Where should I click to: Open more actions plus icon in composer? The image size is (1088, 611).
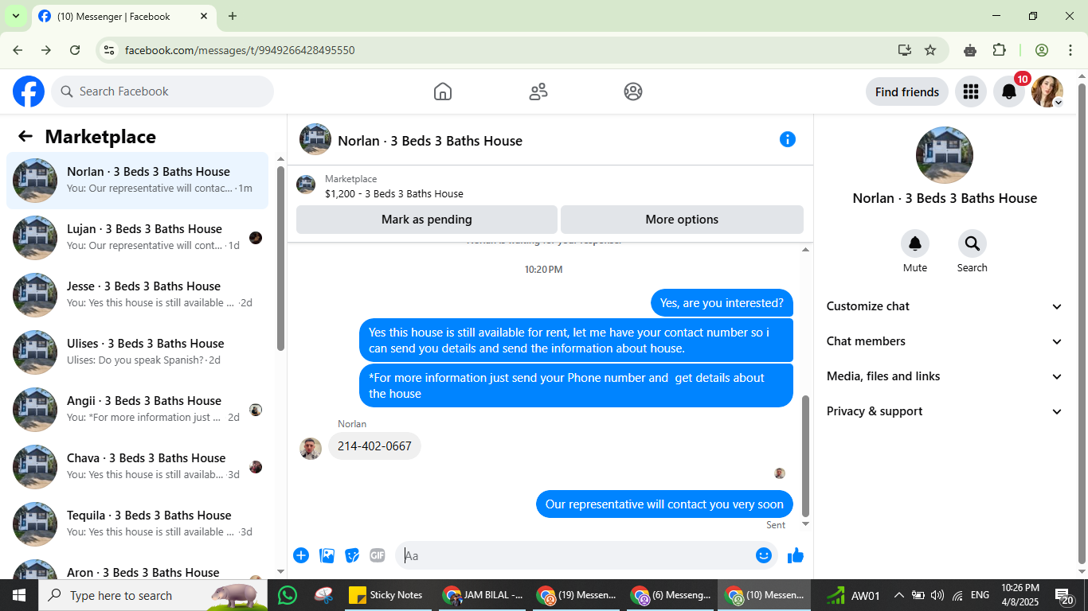tap(301, 555)
